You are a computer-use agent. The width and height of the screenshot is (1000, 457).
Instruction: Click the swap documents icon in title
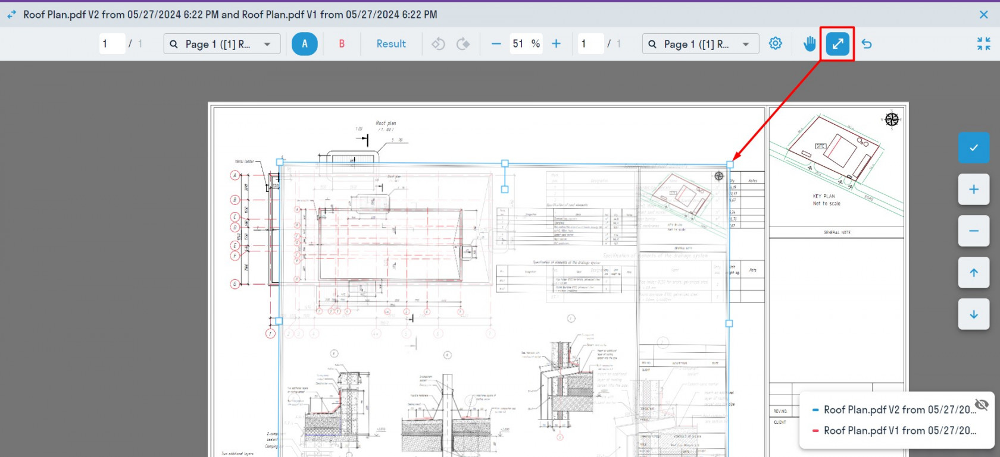(11, 14)
